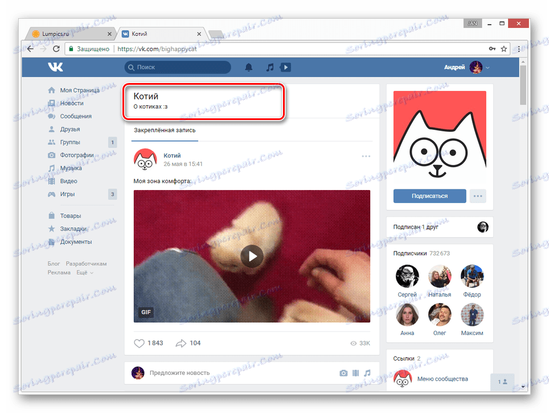
Task: Share the post using the arrow icon
Action: 181,343
